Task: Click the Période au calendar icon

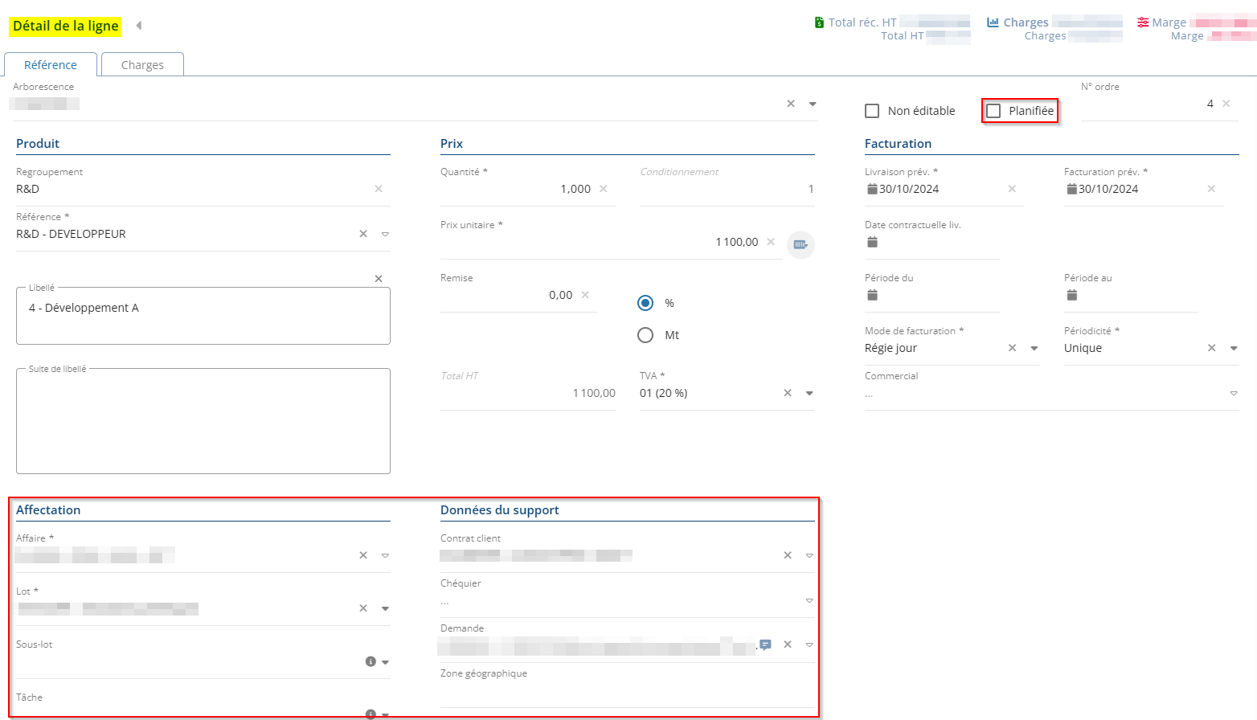Action: [x=1071, y=295]
